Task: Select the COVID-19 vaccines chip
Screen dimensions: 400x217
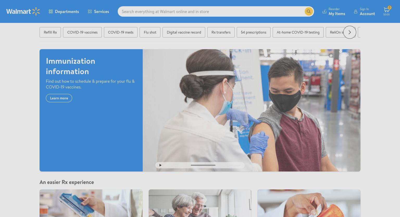Action: tap(82, 32)
